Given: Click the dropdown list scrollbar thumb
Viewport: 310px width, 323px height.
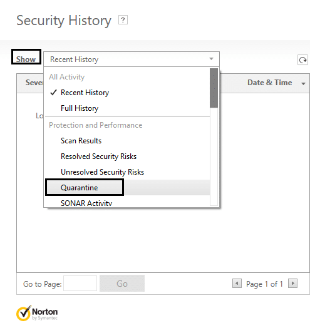Looking at the screenshot, I should pyautogui.click(x=214, y=88).
